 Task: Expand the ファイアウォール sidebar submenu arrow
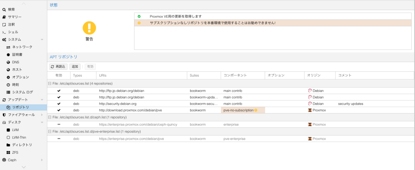(42, 115)
